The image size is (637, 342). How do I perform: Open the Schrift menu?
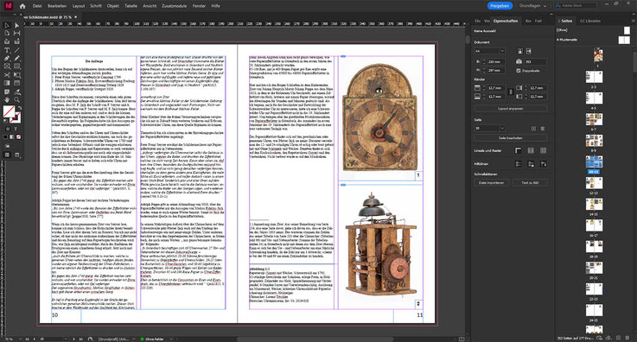click(x=96, y=6)
